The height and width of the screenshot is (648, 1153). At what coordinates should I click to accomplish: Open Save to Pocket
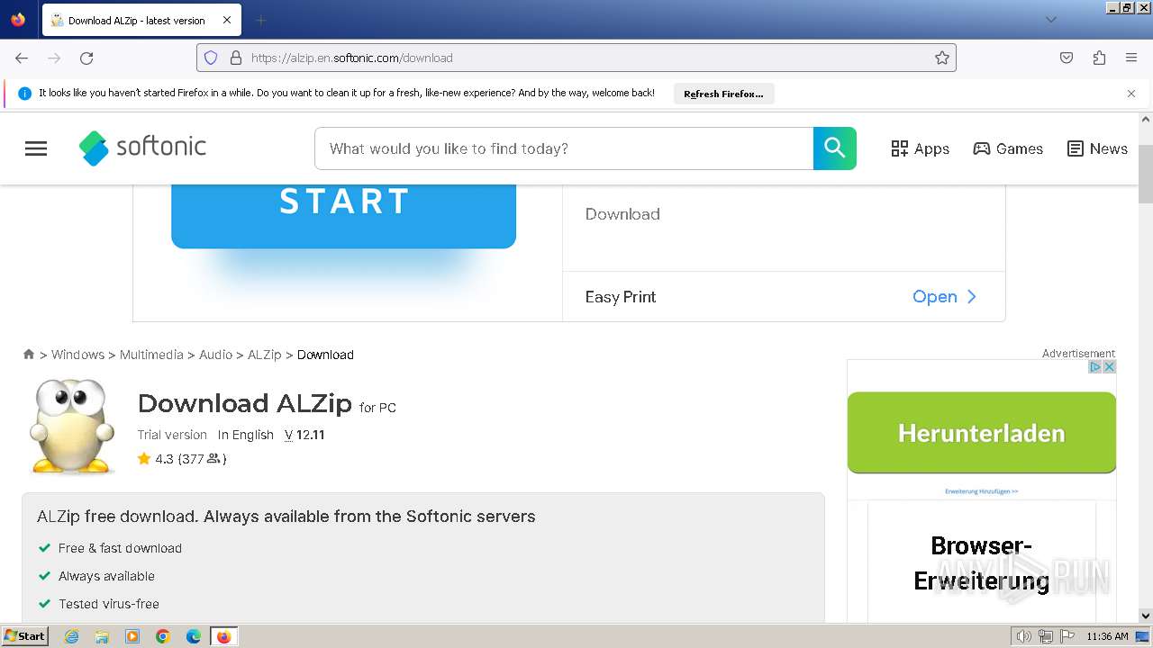pos(1067,58)
